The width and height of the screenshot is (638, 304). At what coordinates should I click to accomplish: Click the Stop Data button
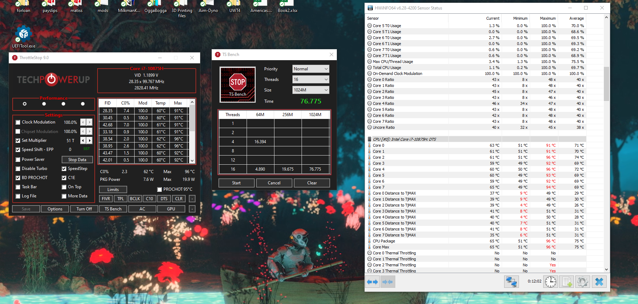(x=77, y=160)
